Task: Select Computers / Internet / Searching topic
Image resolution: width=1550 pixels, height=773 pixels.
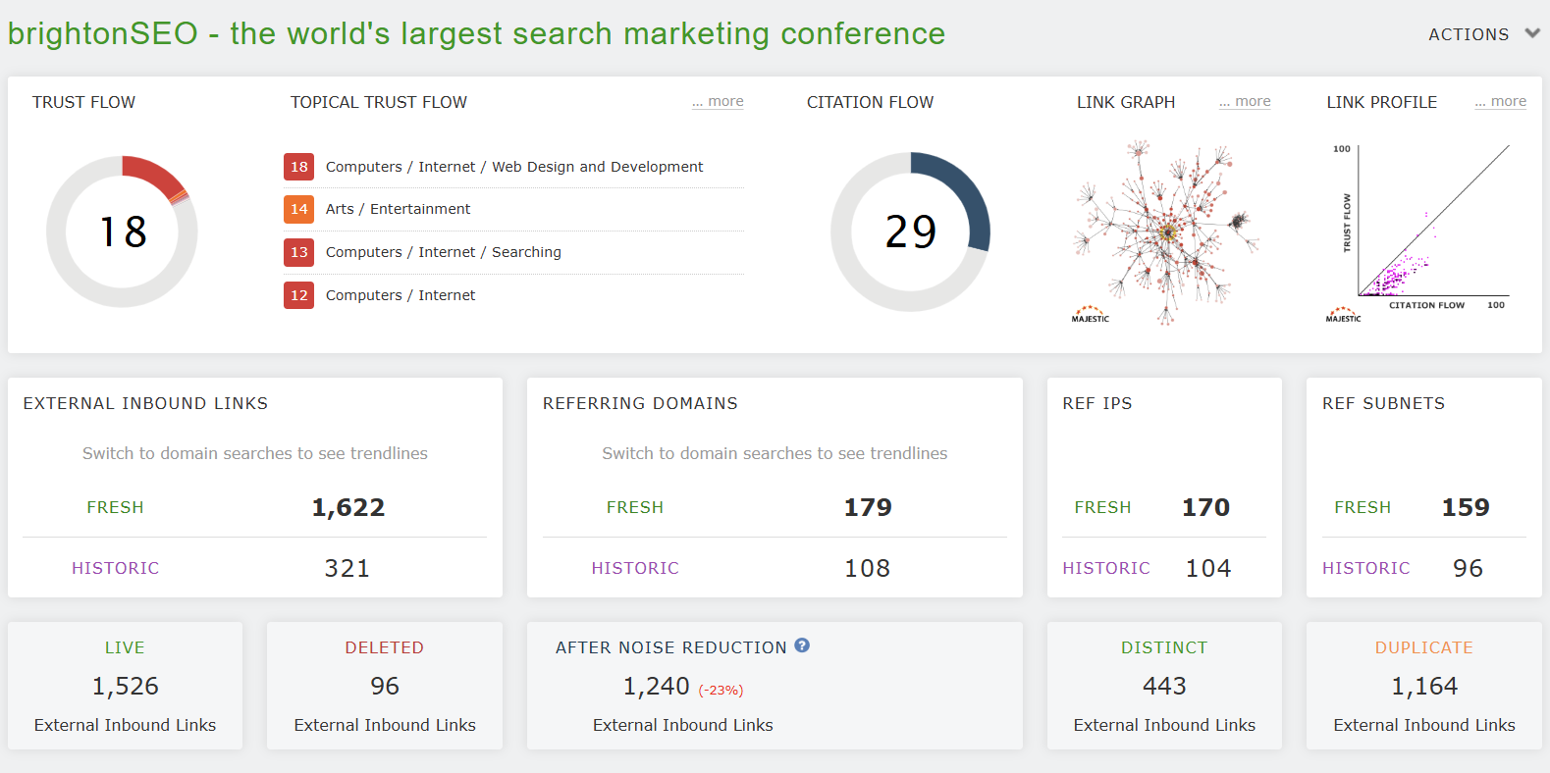Action: pyautogui.click(x=444, y=252)
